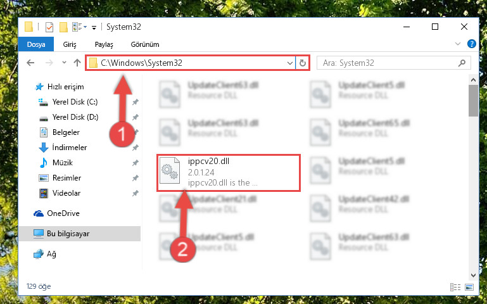The image size is (487, 304).
Task: Refresh the System32 folder view
Action: tap(303, 63)
